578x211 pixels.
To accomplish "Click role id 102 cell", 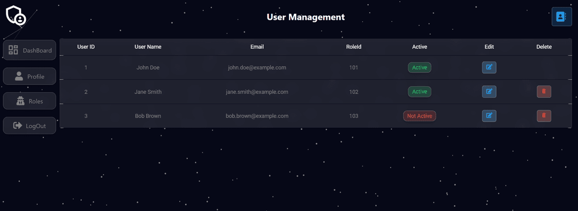I will pos(354,92).
